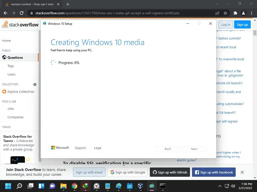Open Windows Start menu
257x192 pixels.
coord(8,186)
